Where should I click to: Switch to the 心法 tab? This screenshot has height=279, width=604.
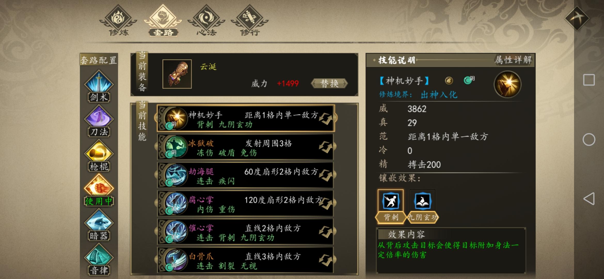point(206,21)
